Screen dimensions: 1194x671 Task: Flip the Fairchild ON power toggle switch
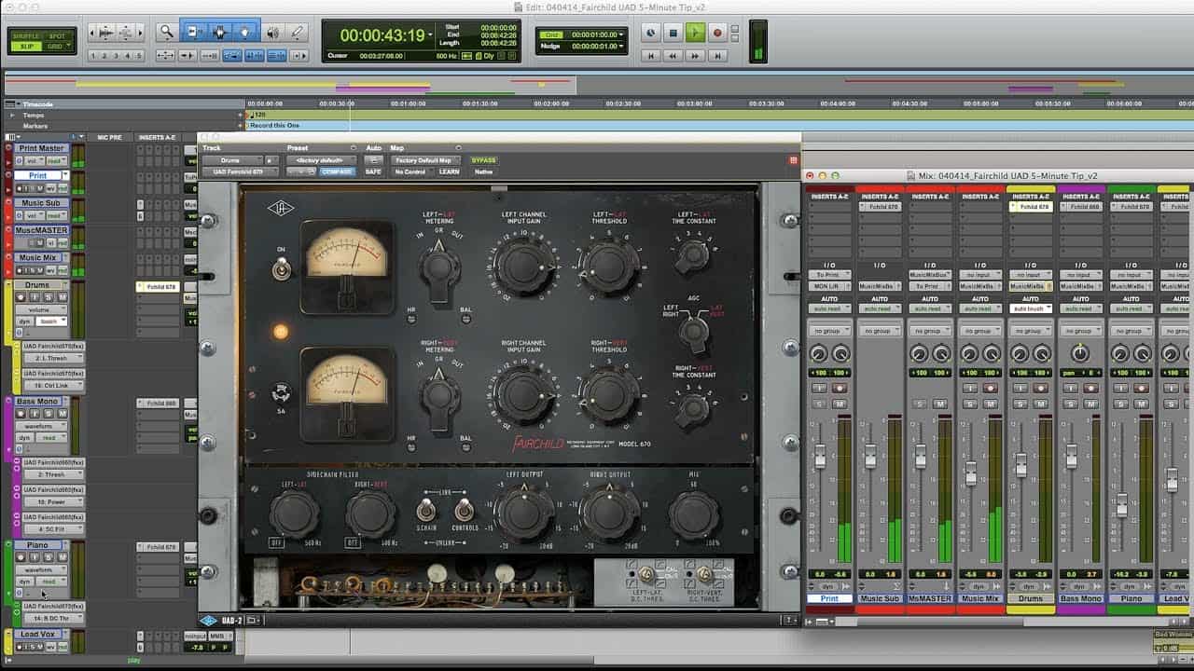coord(279,270)
